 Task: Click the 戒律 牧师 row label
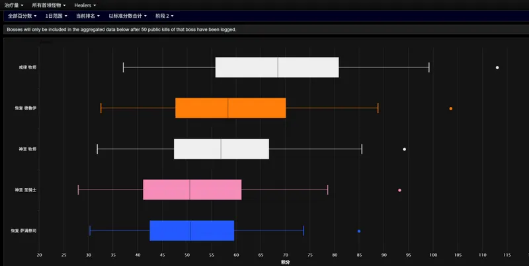[27, 67]
